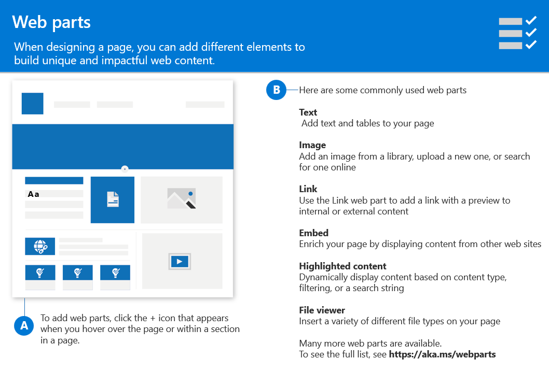The image size is (549, 374).
Task: Click the blue logo square in the mockup
Action: tap(32, 104)
